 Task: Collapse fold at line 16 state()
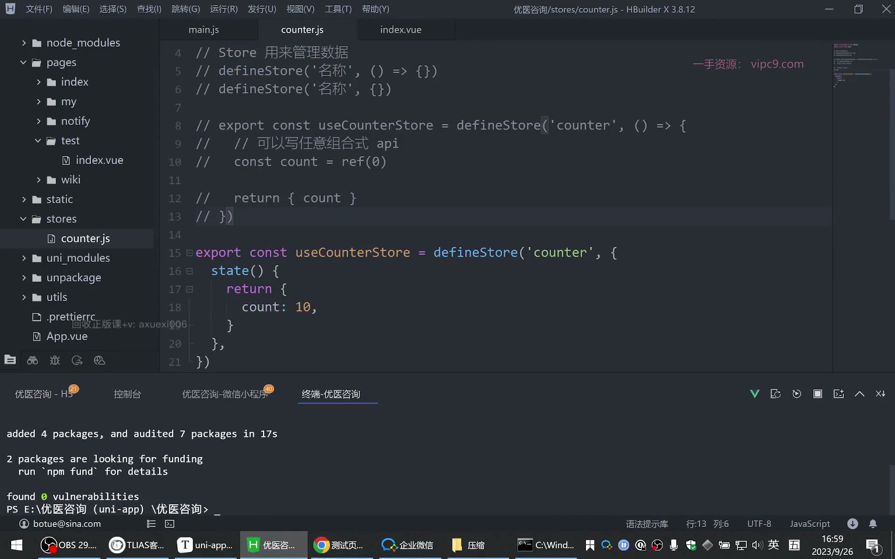coord(189,271)
